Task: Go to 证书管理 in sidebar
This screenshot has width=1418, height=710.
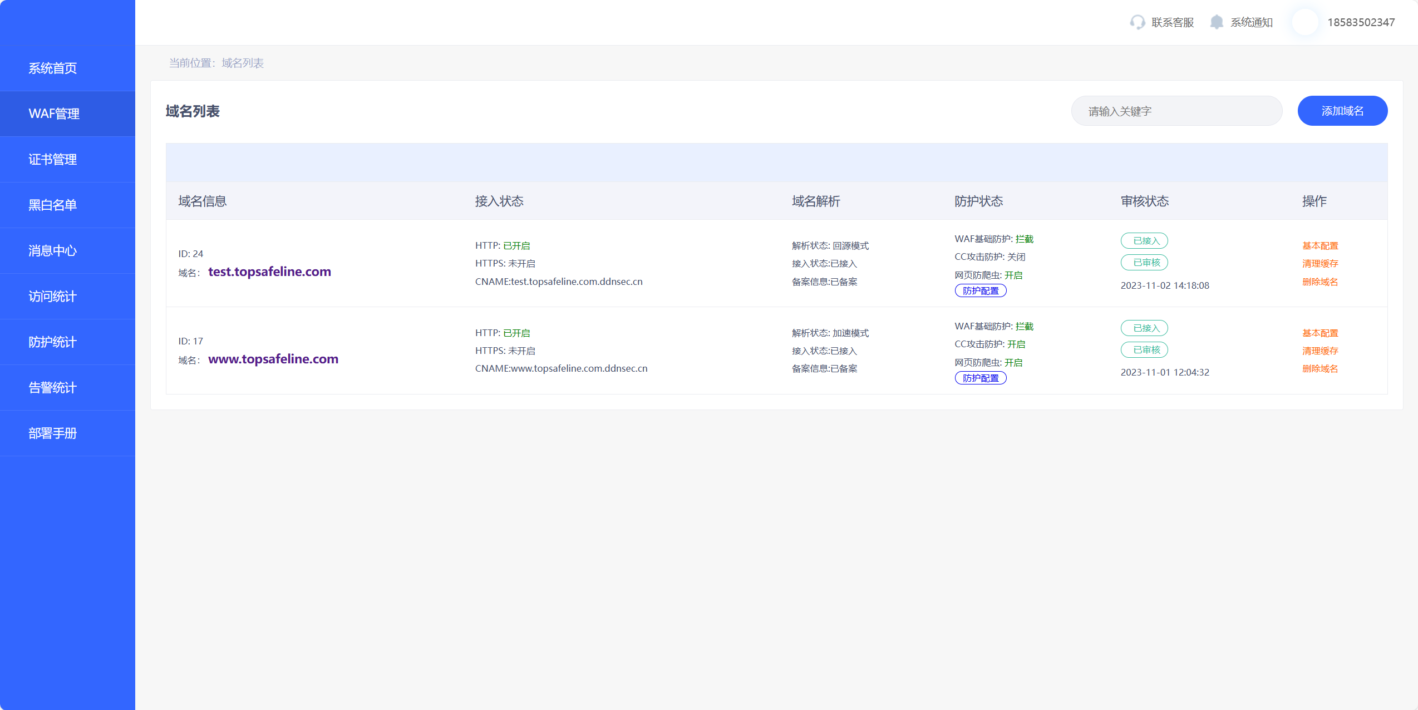Action: coord(53,159)
